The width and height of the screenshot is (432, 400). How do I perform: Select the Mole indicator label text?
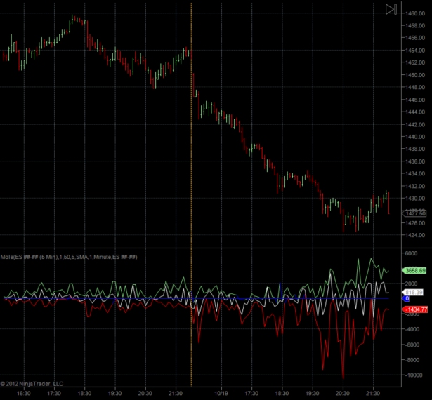click(x=69, y=258)
